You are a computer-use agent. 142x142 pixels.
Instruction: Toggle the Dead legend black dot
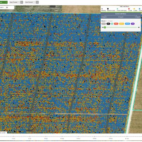pyautogui.click(x=108, y=9)
